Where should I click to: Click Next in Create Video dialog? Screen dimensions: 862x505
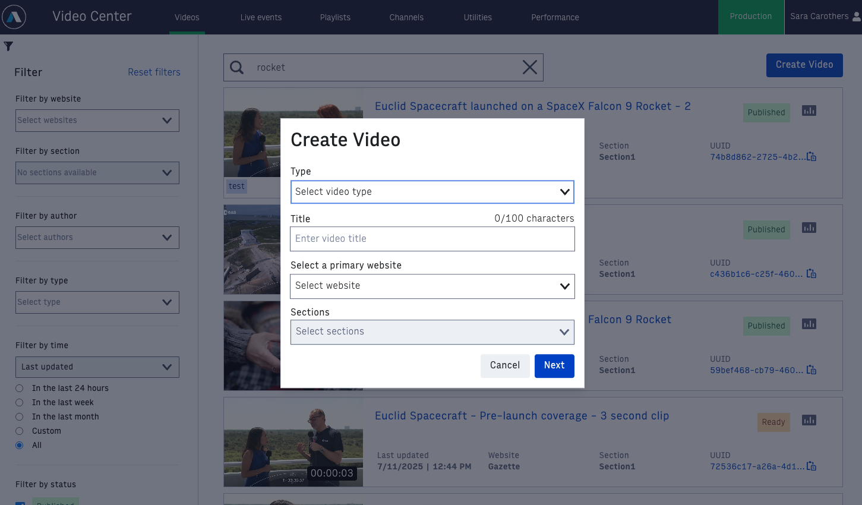554,365
